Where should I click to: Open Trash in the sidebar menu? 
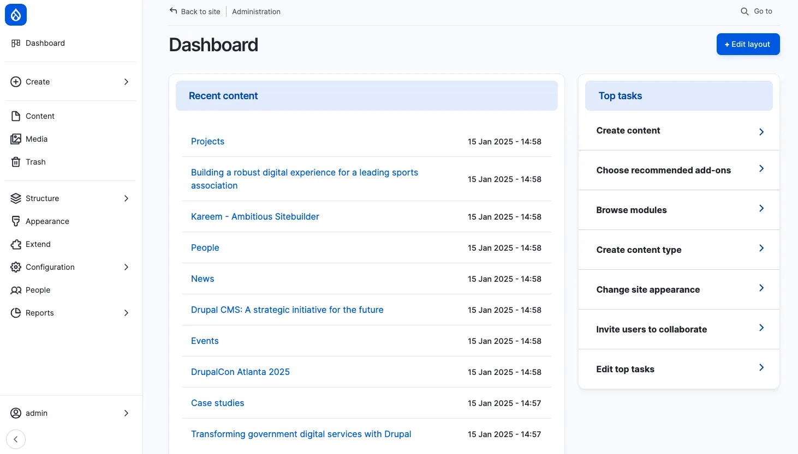pyautogui.click(x=35, y=162)
